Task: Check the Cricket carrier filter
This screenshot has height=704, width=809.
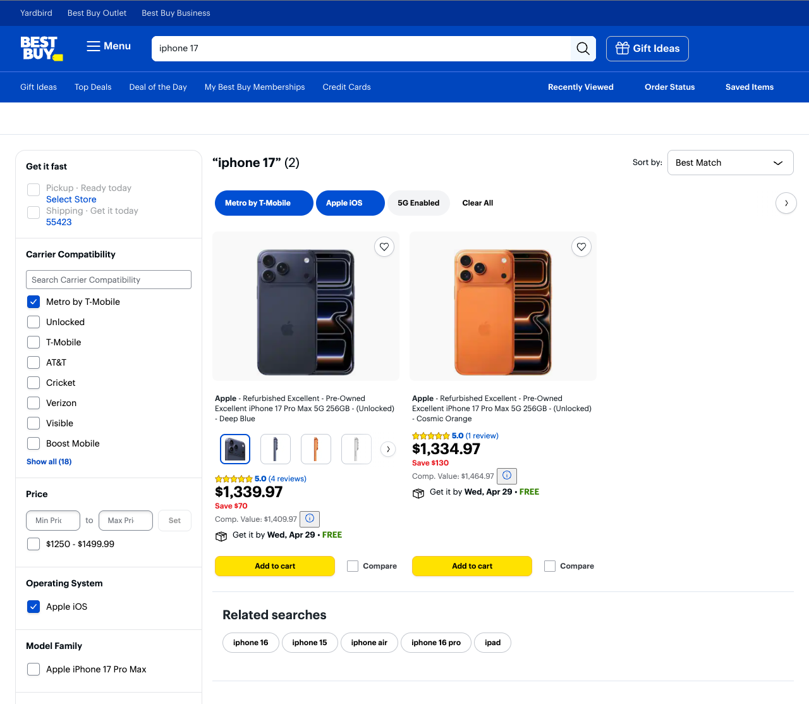Action: pos(33,383)
